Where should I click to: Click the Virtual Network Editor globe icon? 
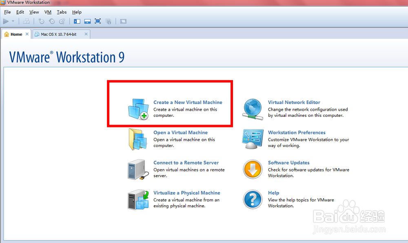coord(253,109)
